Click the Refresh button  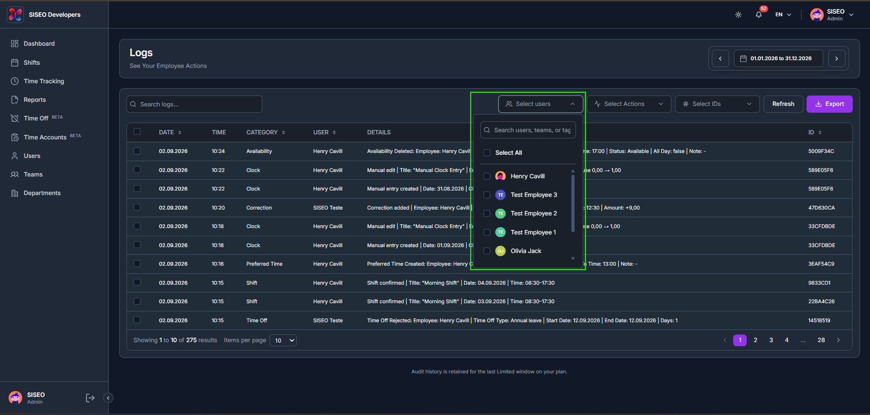(783, 104)
